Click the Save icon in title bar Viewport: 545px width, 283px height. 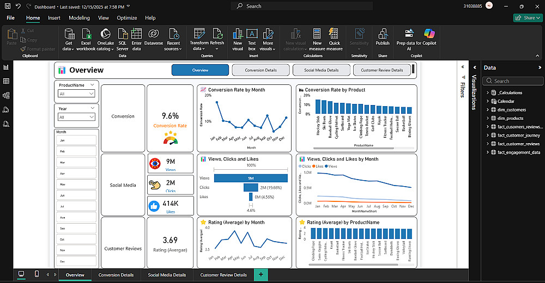pyautogui.click(x=7, y=6)
